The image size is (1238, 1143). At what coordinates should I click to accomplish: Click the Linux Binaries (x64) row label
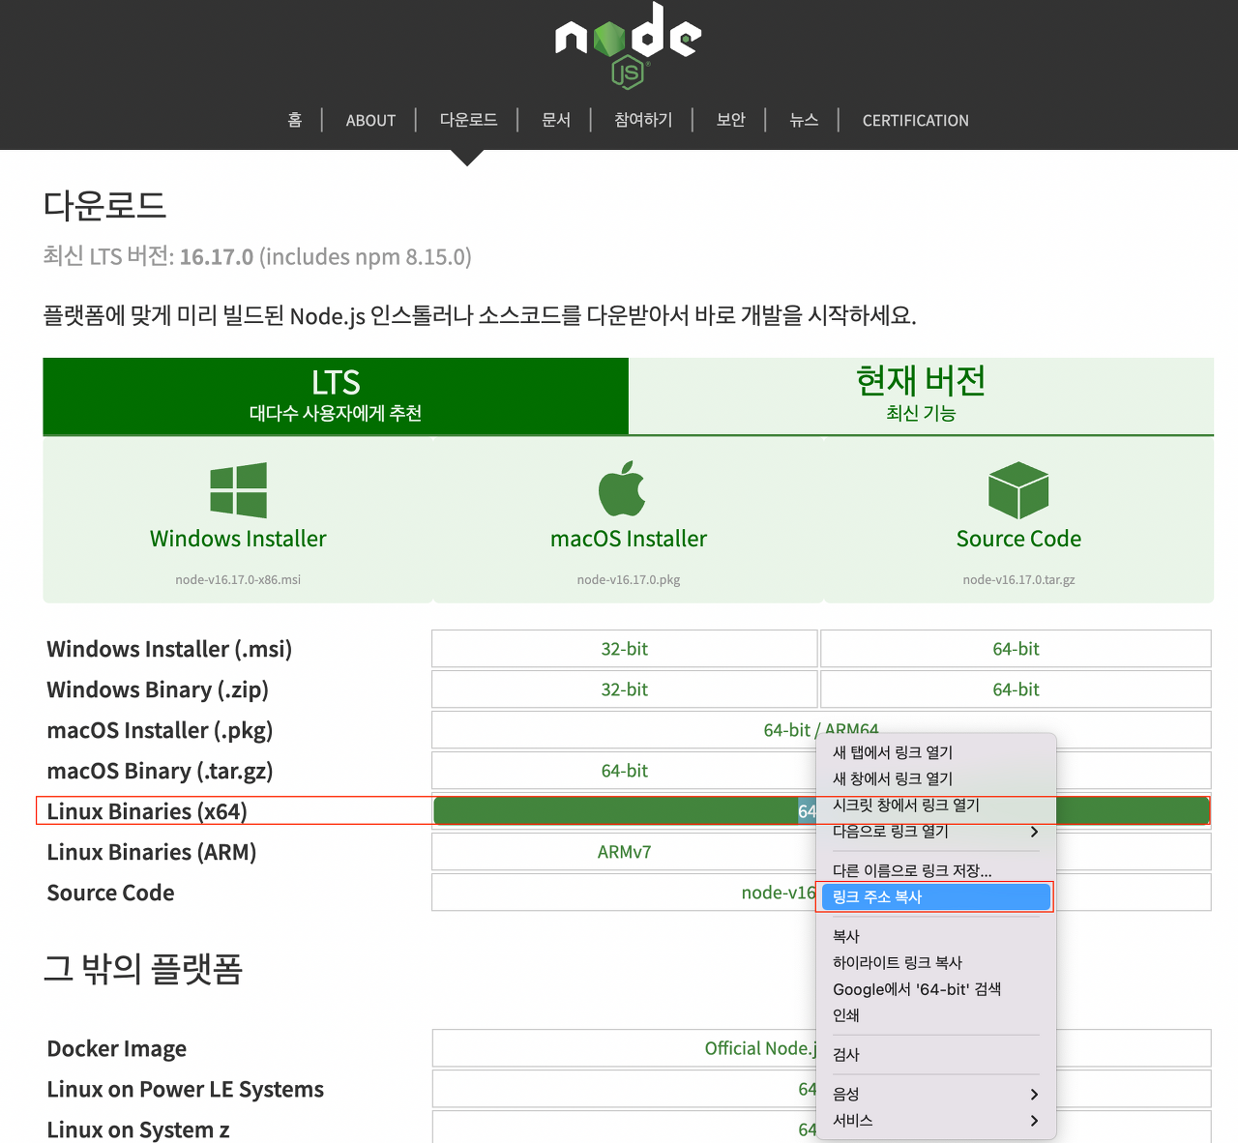pos(147,811)
